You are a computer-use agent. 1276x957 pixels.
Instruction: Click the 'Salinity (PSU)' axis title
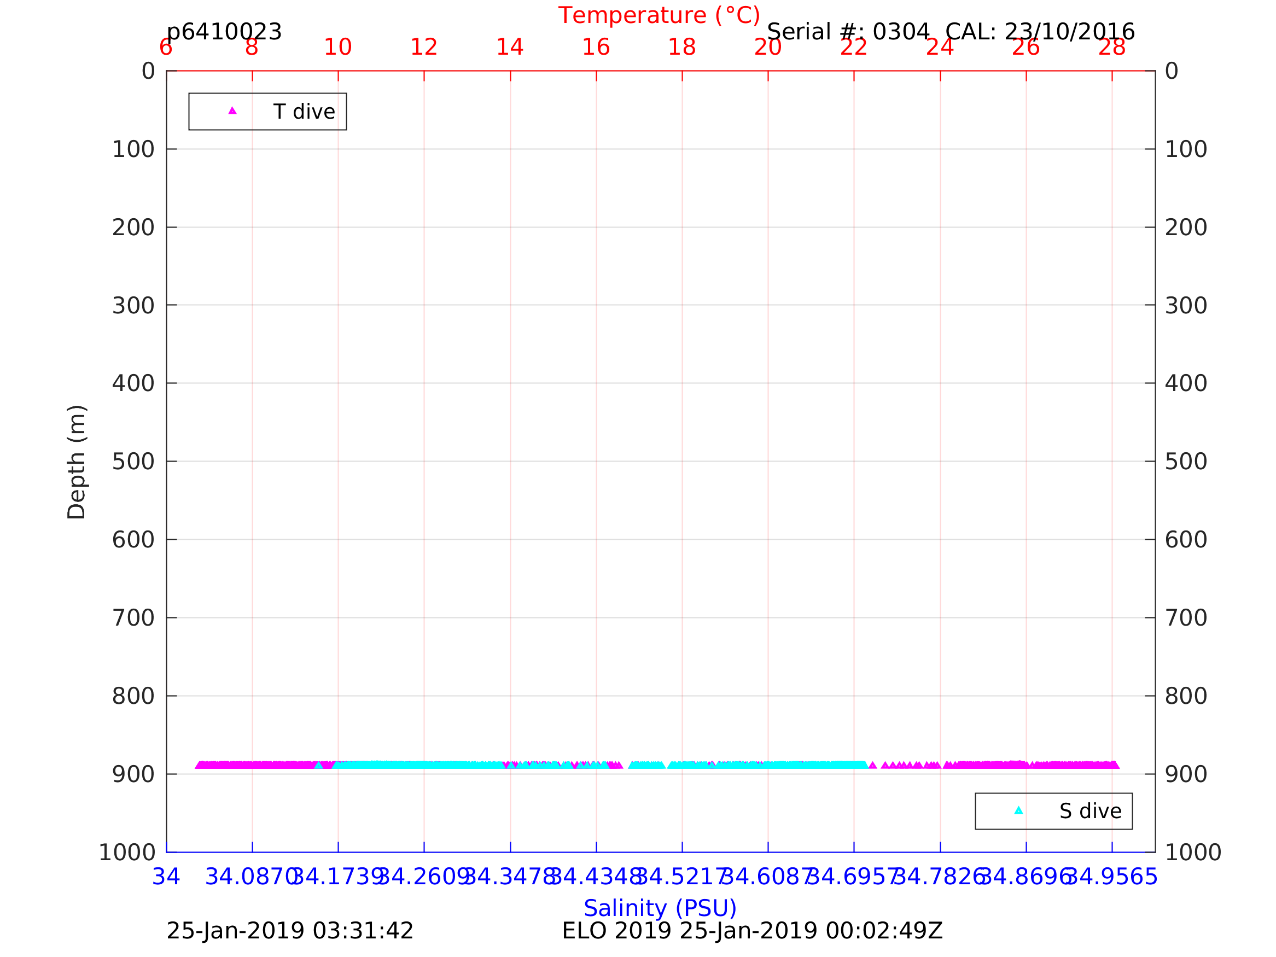(x=660, y=908)
